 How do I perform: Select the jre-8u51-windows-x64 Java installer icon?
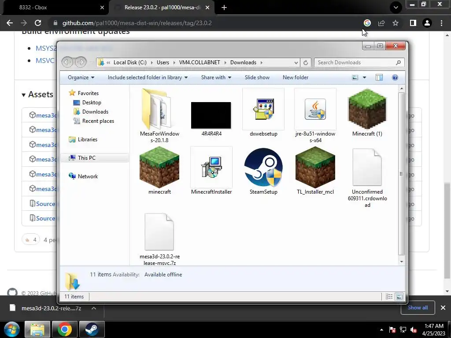pos(315,109)
